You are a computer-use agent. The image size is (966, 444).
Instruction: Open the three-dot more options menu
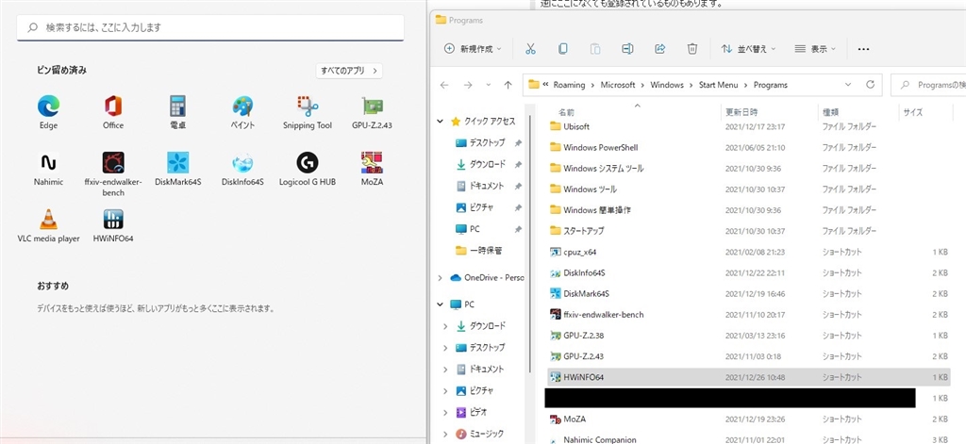coord(863,49)
